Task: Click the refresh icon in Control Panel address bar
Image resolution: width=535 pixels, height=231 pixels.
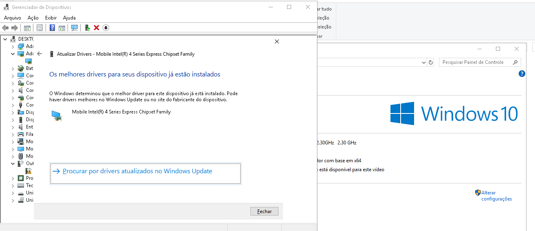Action: 431,63
